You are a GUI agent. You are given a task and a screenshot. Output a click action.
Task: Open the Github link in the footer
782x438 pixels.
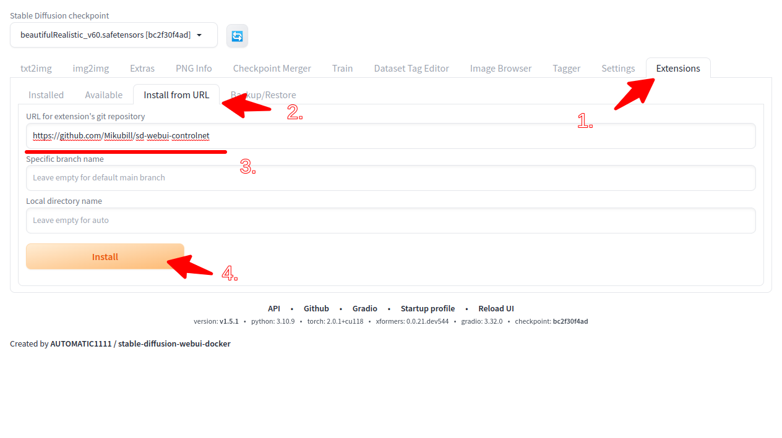point(316,308)
